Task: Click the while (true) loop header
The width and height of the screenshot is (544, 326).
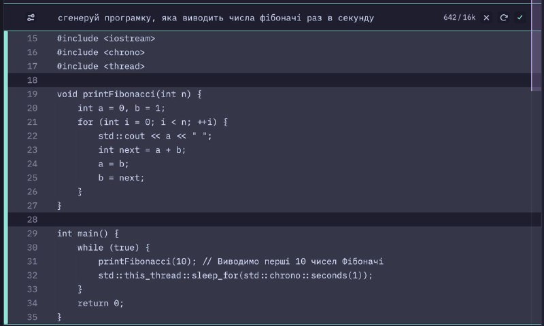Action: click(x=114, y=247)
